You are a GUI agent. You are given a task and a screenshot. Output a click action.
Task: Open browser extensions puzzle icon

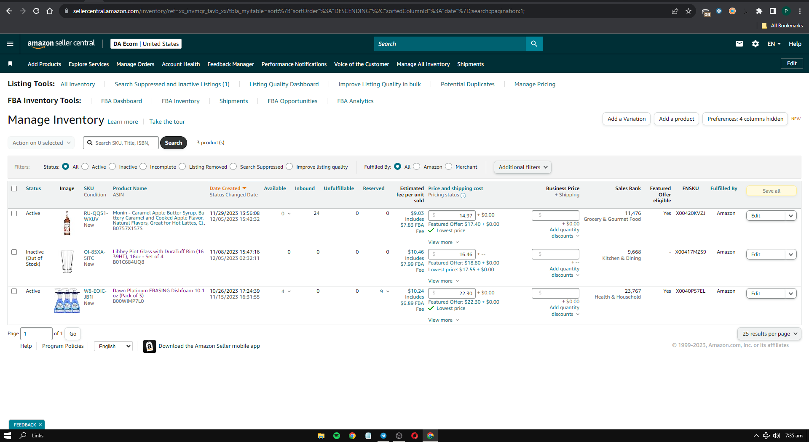[759, 11]
